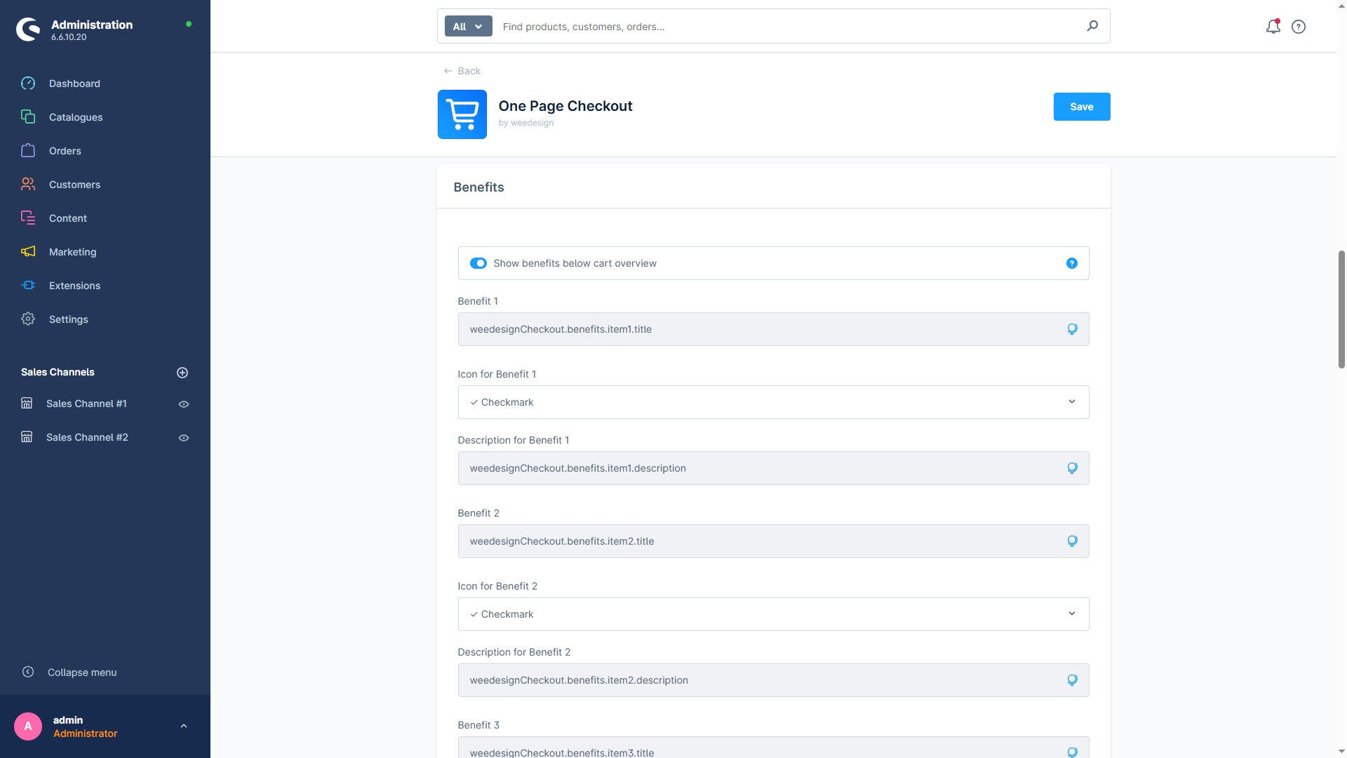
Task: Focus the Find products search field
Action: point(786,27)
